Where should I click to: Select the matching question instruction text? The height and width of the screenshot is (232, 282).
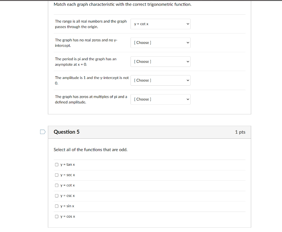tap(123, 4)
